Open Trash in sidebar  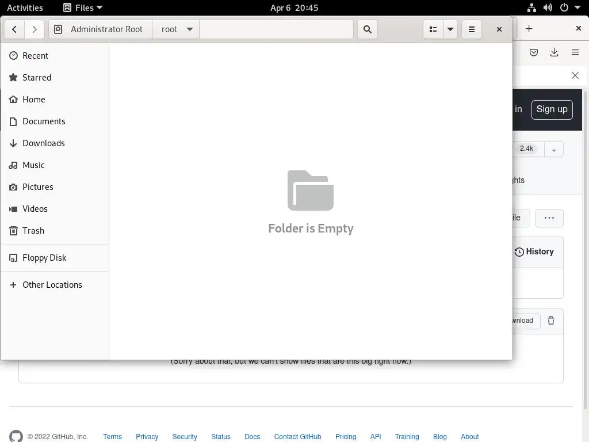click(x=55, y=230)
